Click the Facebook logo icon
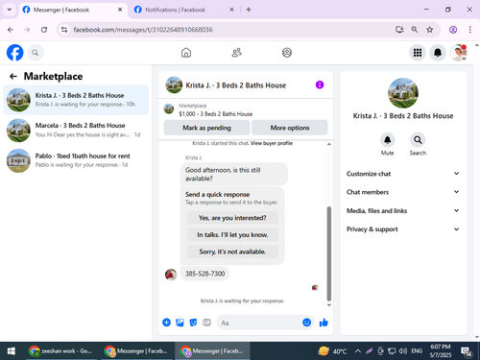Viewport: 480px width, 360px height. tap(14, 53)
